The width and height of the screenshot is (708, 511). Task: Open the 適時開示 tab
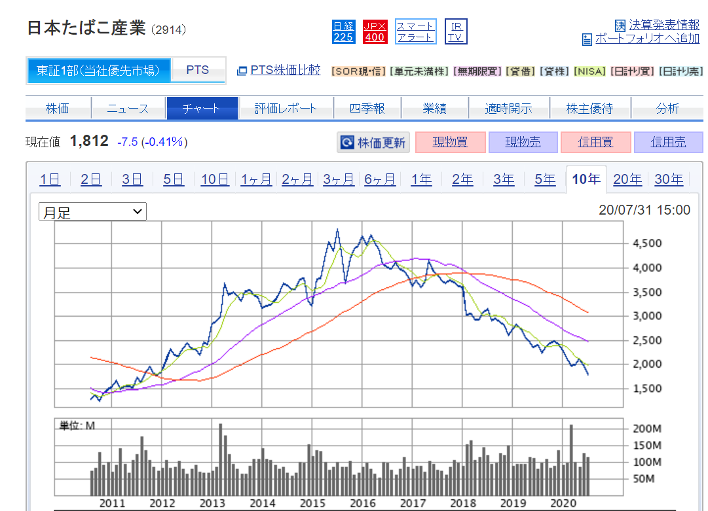click(509, 108)
